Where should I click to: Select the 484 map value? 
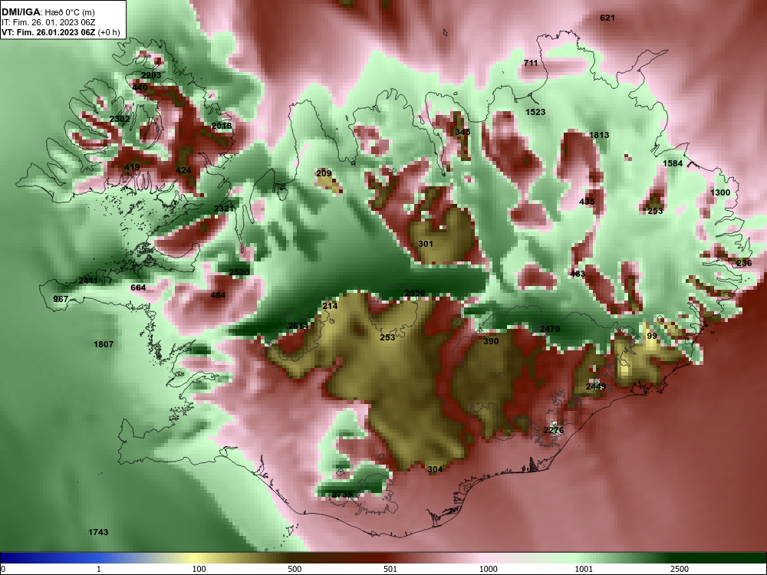click(x=218, y=295)
